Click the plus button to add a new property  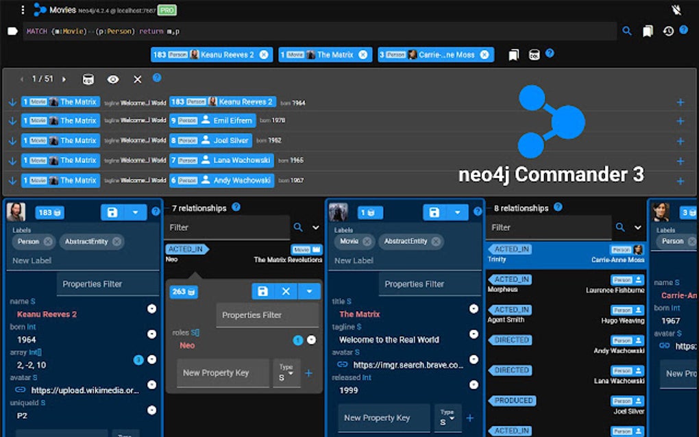pos(470,417)
